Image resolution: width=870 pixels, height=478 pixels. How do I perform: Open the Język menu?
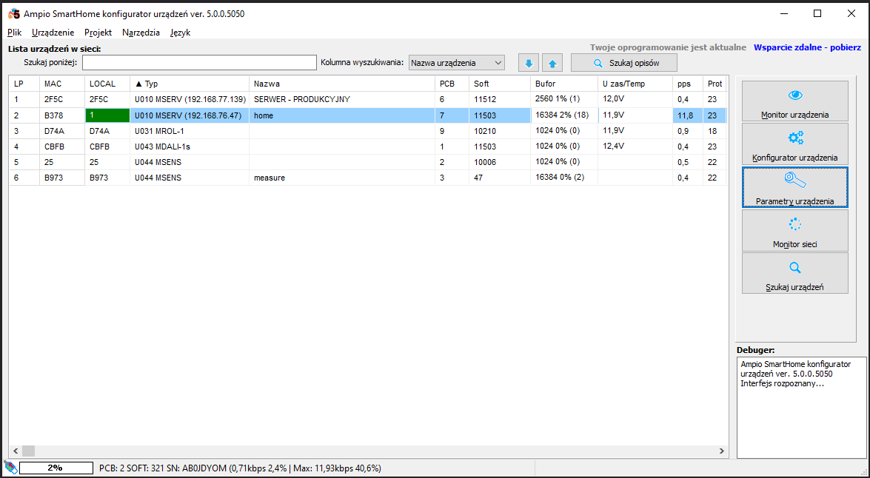pyautogui.click(x=181, y=33)
